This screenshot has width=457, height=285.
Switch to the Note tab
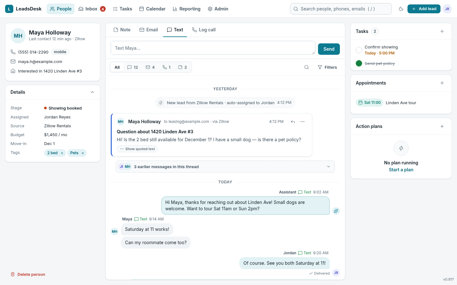[122, 30]
